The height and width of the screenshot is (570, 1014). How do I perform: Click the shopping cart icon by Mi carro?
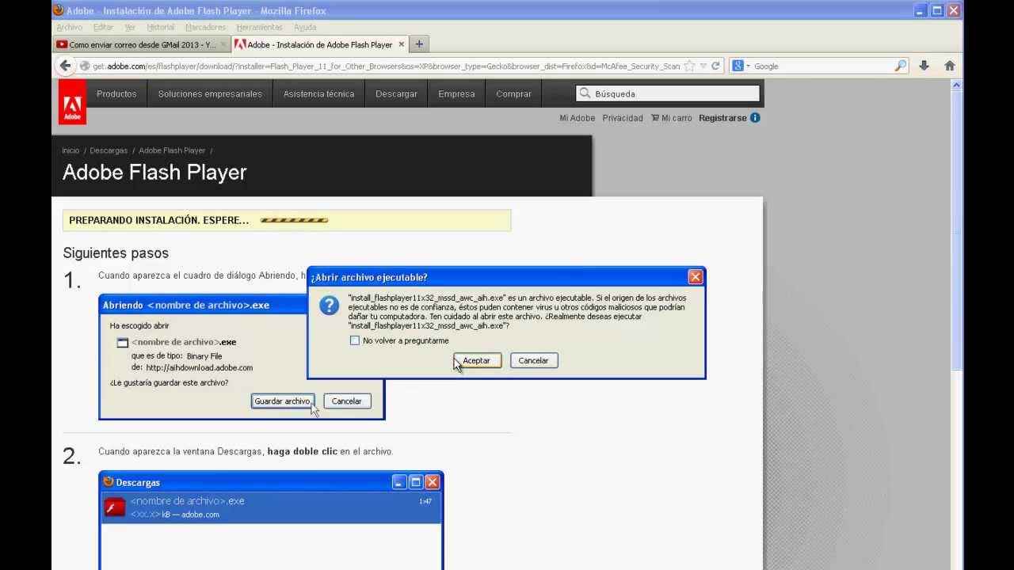coord(655,117)
